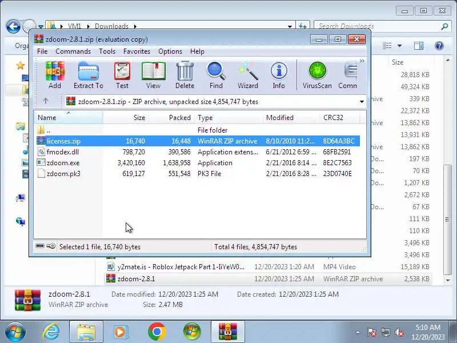Select fmodex.dll file
Screen dimensions: 457x343
198,151
